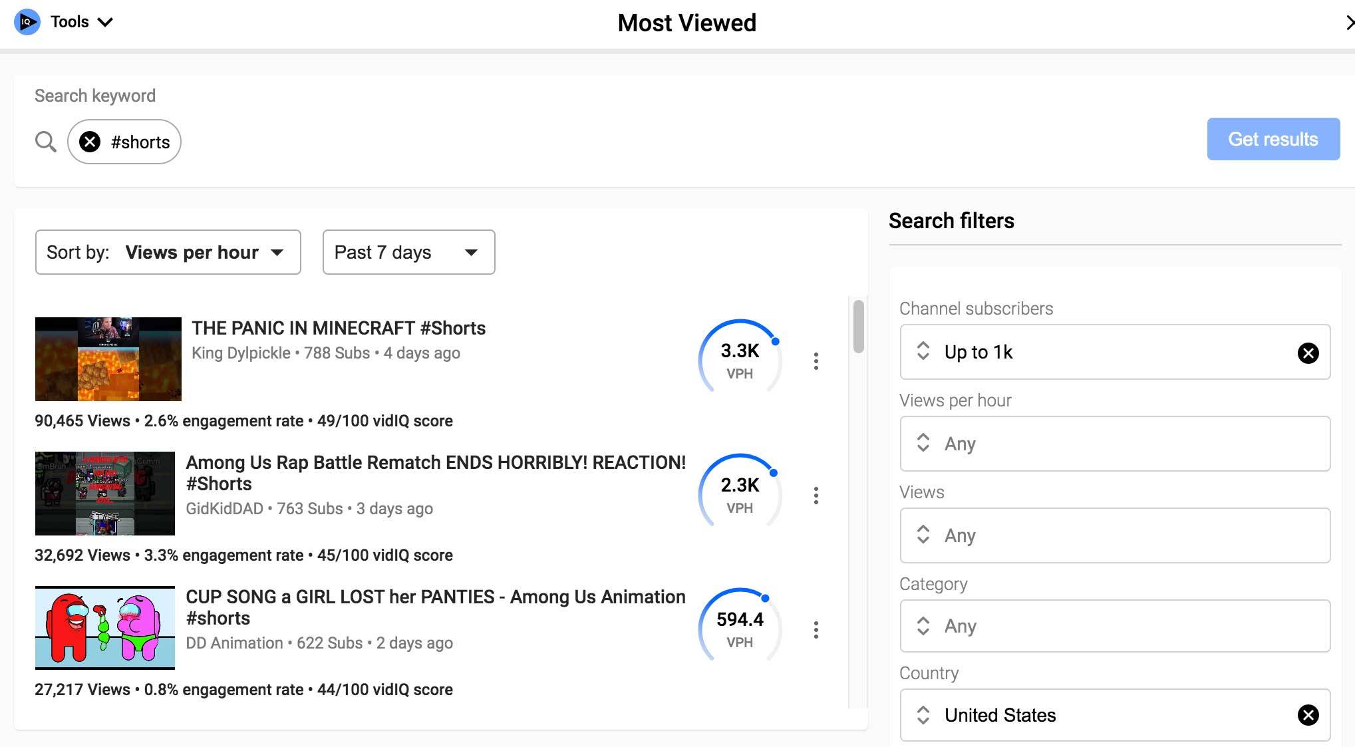Click the search magnifier icon
Image resolution: width=1355 pixels, height=747 pixels.
coord(45,141)
